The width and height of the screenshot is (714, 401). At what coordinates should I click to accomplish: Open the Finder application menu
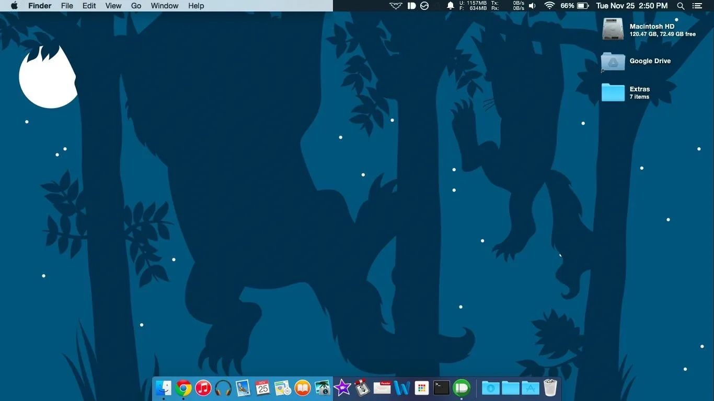[x=40, y=6]
